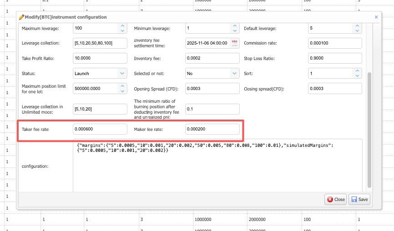Increment the Minimum leverage spinner
394x231 pixels.
coord(235,26)
